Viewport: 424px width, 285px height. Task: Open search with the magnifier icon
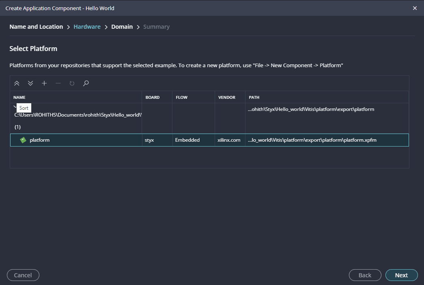[86, 83]
